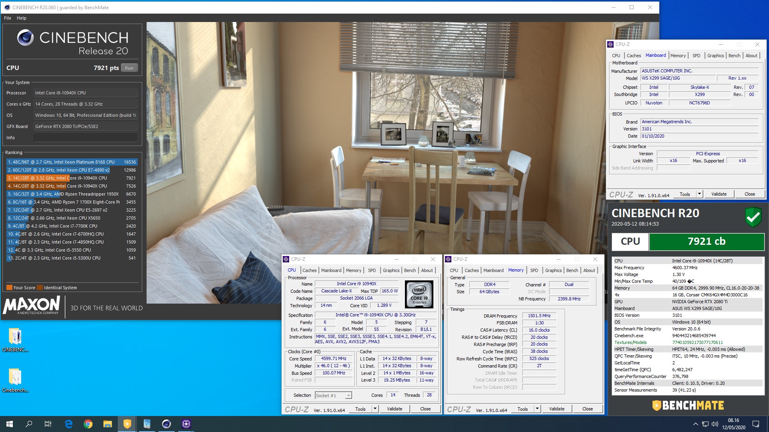Open SPD tab in Mainboard CPU-Z window

(x=697, y=56)
